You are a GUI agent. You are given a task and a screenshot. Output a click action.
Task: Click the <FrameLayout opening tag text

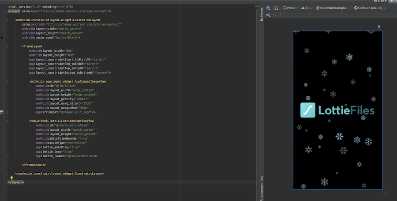point(32,46)
